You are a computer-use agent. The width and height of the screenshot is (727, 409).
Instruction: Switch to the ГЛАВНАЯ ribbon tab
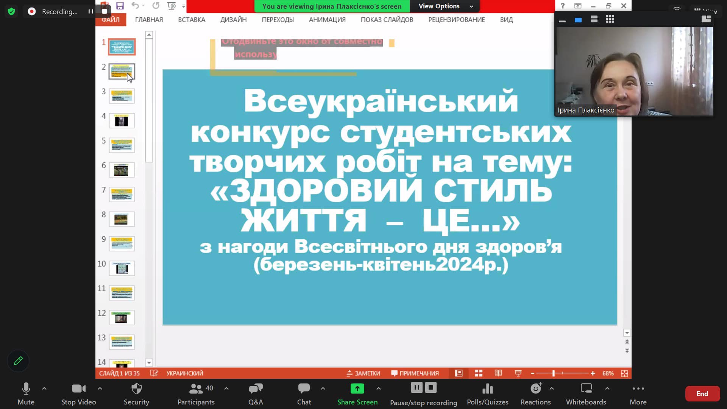point(149,20)
